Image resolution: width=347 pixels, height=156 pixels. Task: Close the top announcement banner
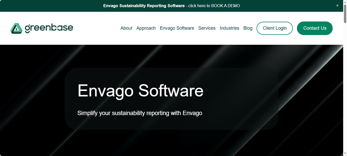pos(337,6)
